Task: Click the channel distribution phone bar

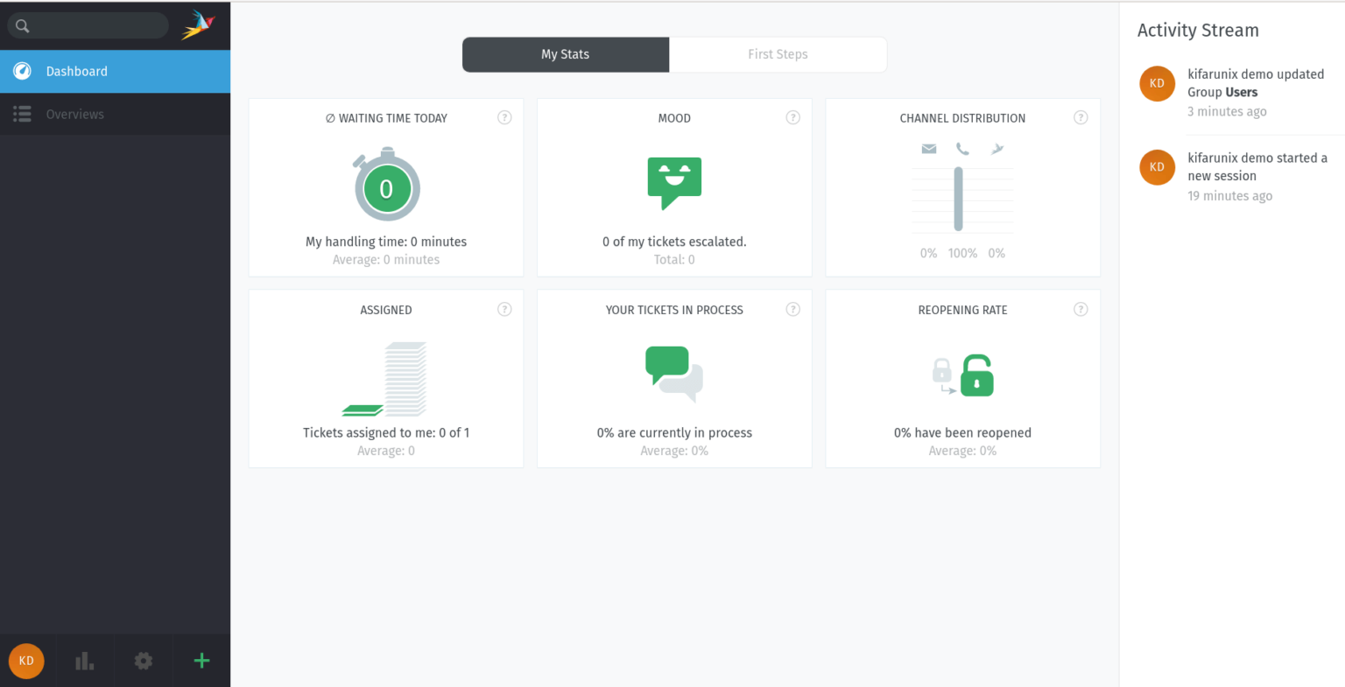Action: pos(959,199)
